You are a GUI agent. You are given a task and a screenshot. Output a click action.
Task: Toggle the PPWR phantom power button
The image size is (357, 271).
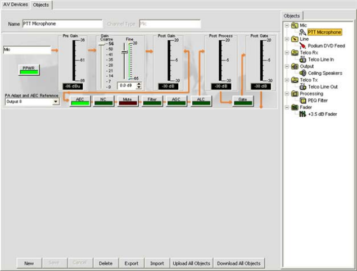(28, 68)
